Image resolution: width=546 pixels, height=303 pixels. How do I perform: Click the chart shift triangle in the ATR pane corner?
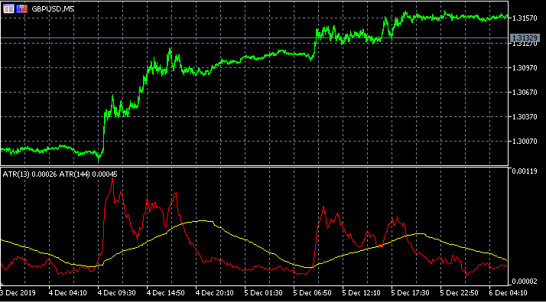(2, 284)
